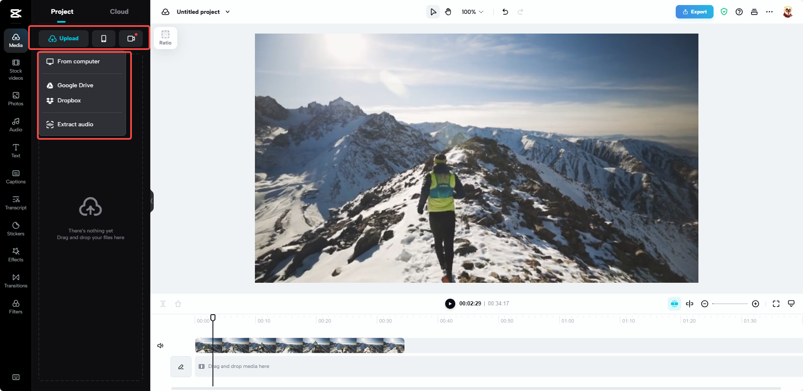Choose Dropbox upload option
The width and height of the screenshot is (803, 391).
tap(82, 100)
